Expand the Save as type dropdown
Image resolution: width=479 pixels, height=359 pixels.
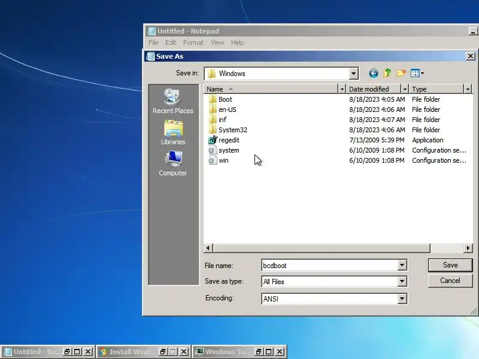click(402, 281)
